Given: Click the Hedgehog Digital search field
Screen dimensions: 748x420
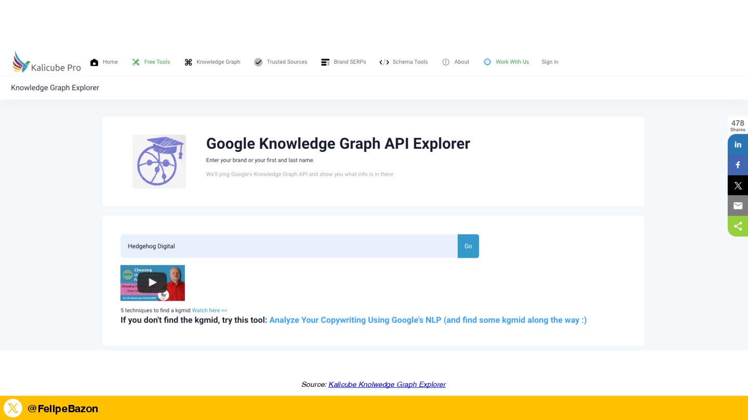Looking at the screenshot, I should pyautogui.click(x=289, y=246).
